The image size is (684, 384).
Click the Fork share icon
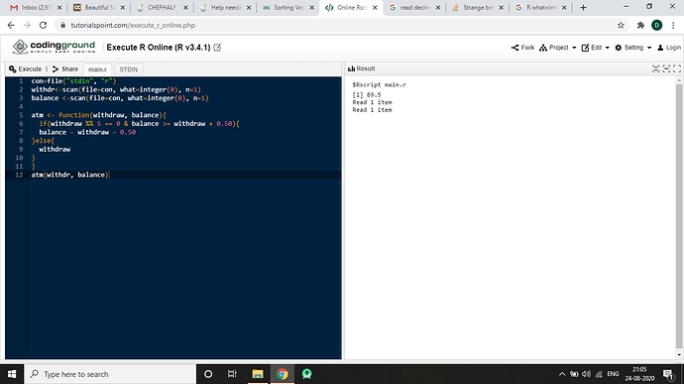(x=514, y=48)
